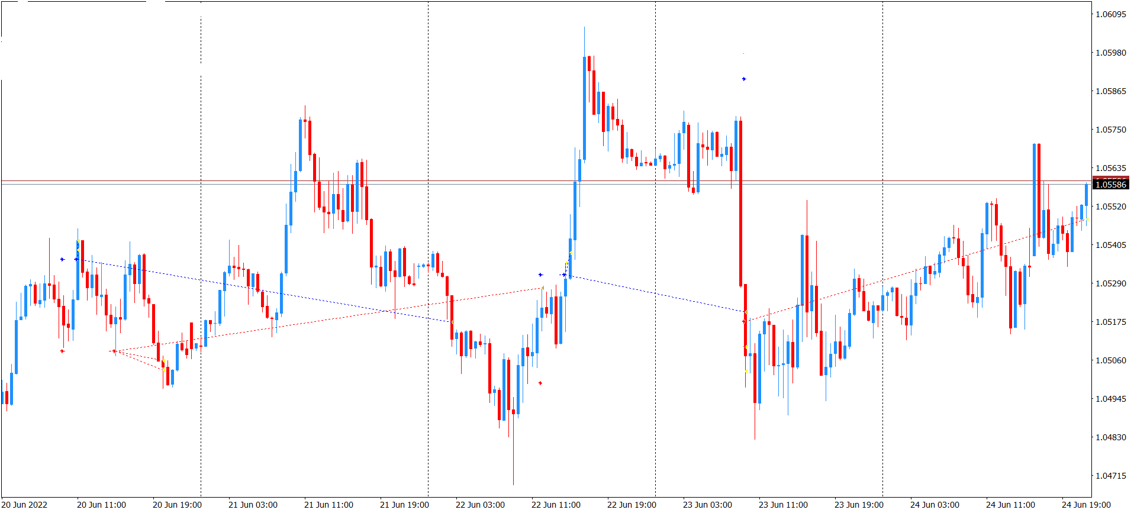Click the 1.05520 price scale label

[1111, 207]
